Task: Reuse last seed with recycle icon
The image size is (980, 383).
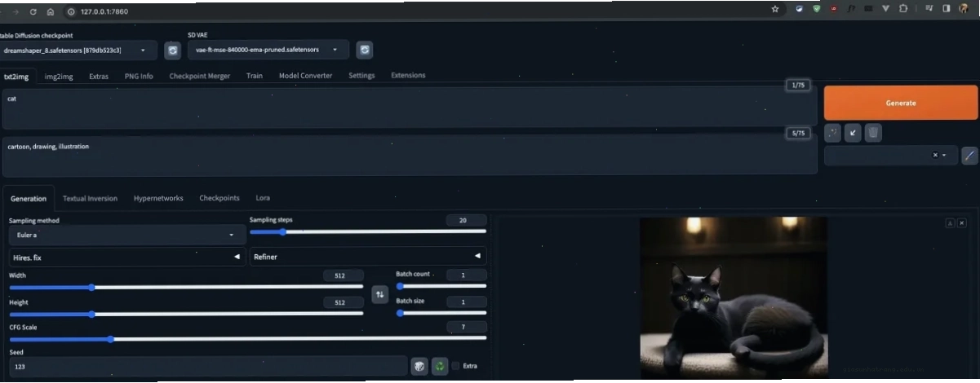Action: coord(440,366)
